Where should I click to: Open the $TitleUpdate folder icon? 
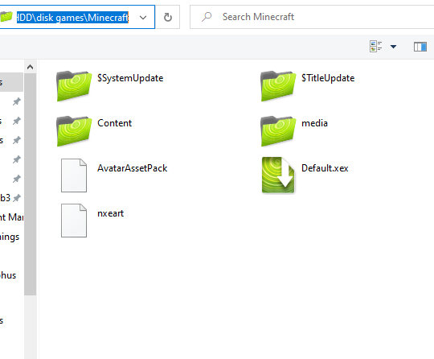(278, 86)
